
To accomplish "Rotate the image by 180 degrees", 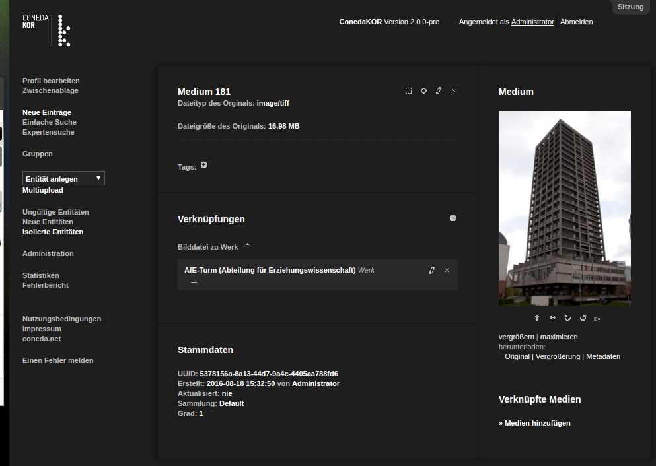I will tap(597, 319).
